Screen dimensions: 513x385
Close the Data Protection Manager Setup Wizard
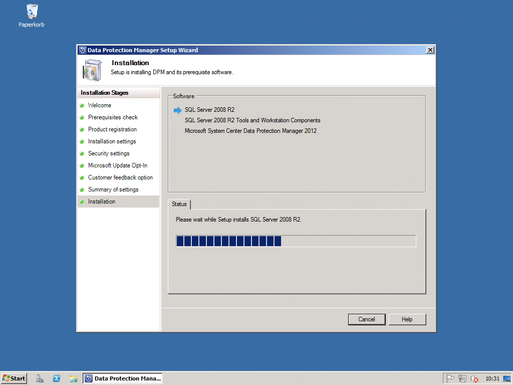(x=430, y=50)
